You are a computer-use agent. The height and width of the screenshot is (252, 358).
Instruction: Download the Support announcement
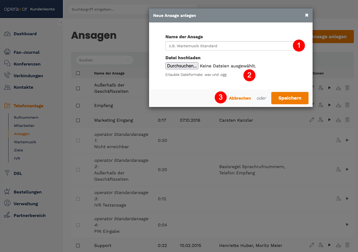point(338,245)
